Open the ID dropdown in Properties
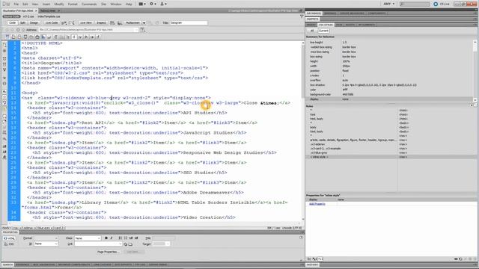Image resolution: width=479 pixels, height=269 pixels. click(46, 244)
